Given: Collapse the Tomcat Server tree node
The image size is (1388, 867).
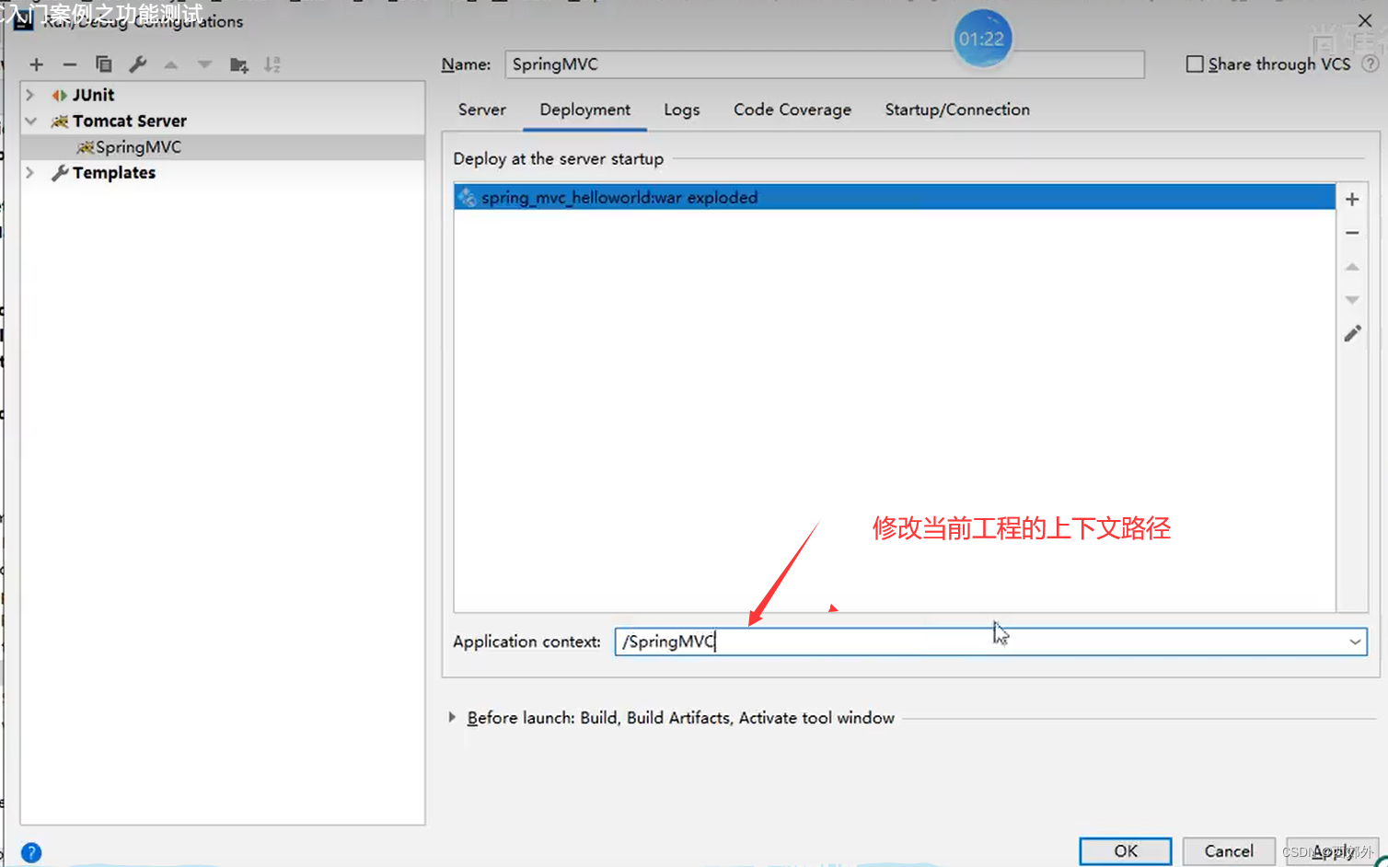Looking at the screenshot, I should [30, 121].
